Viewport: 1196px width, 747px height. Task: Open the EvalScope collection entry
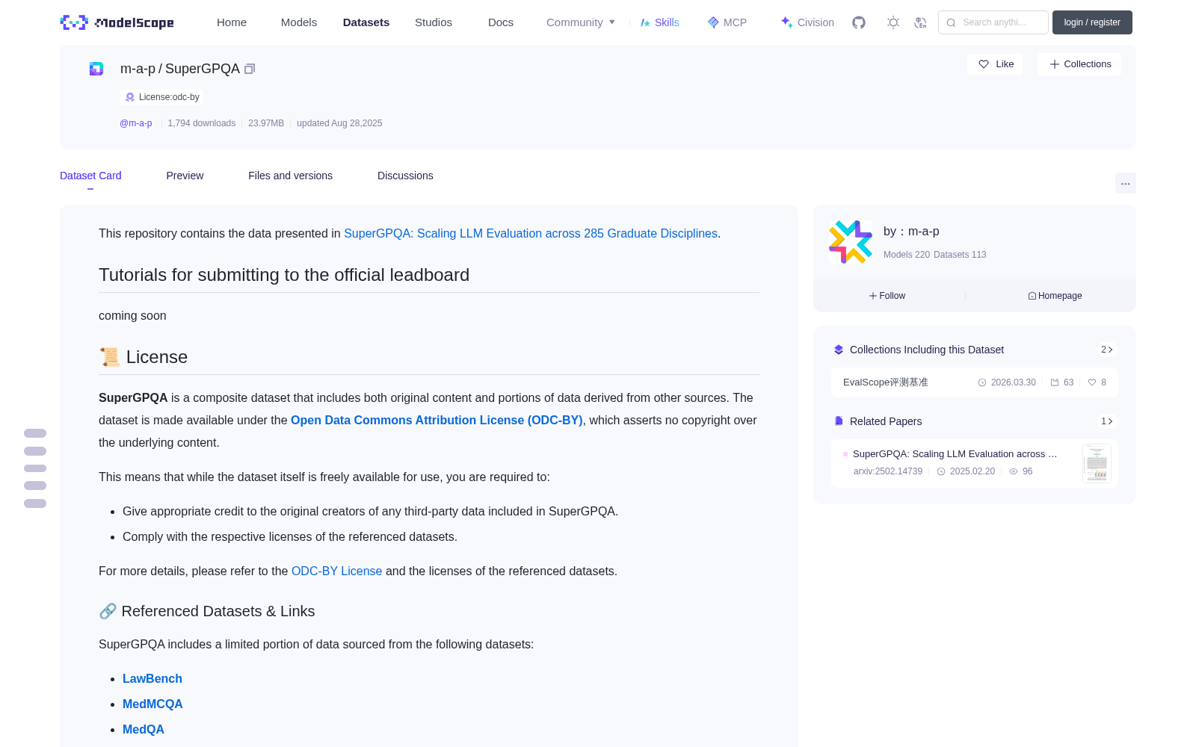click(x=975, y=382)
